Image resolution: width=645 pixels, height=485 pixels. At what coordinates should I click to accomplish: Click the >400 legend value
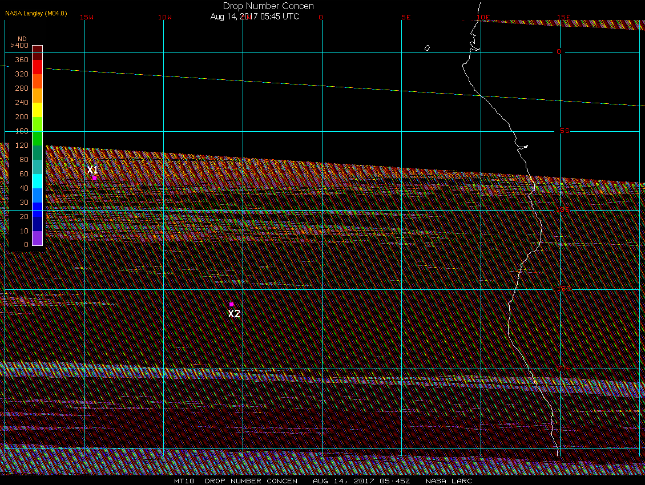point(19,46)
